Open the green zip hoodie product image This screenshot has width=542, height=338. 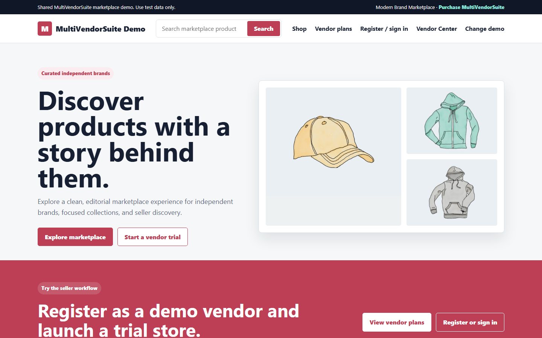[x=452, y=121]
